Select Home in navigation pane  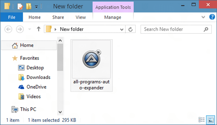(x=29, y=45)
